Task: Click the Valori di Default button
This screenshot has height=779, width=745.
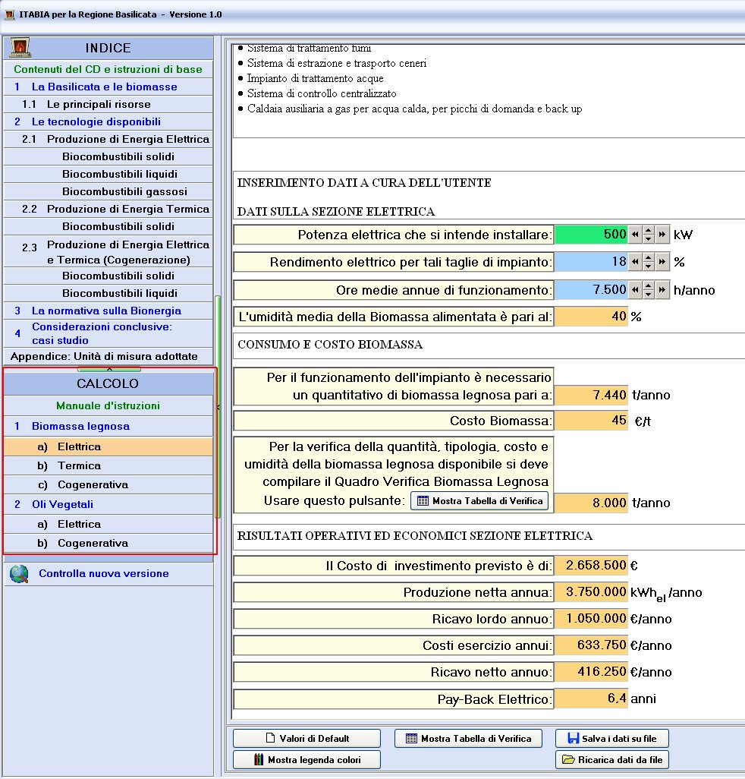Action: click(x=306, y=738)
